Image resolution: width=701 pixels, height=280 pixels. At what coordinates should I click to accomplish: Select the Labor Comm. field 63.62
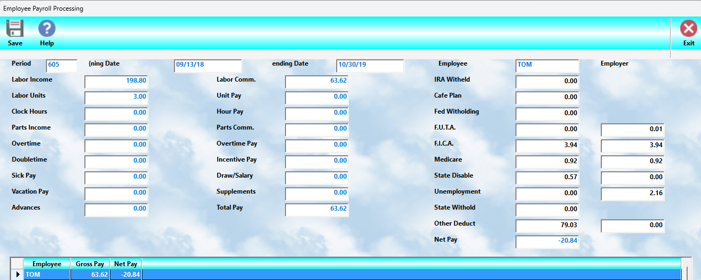[x=317, y=82]
